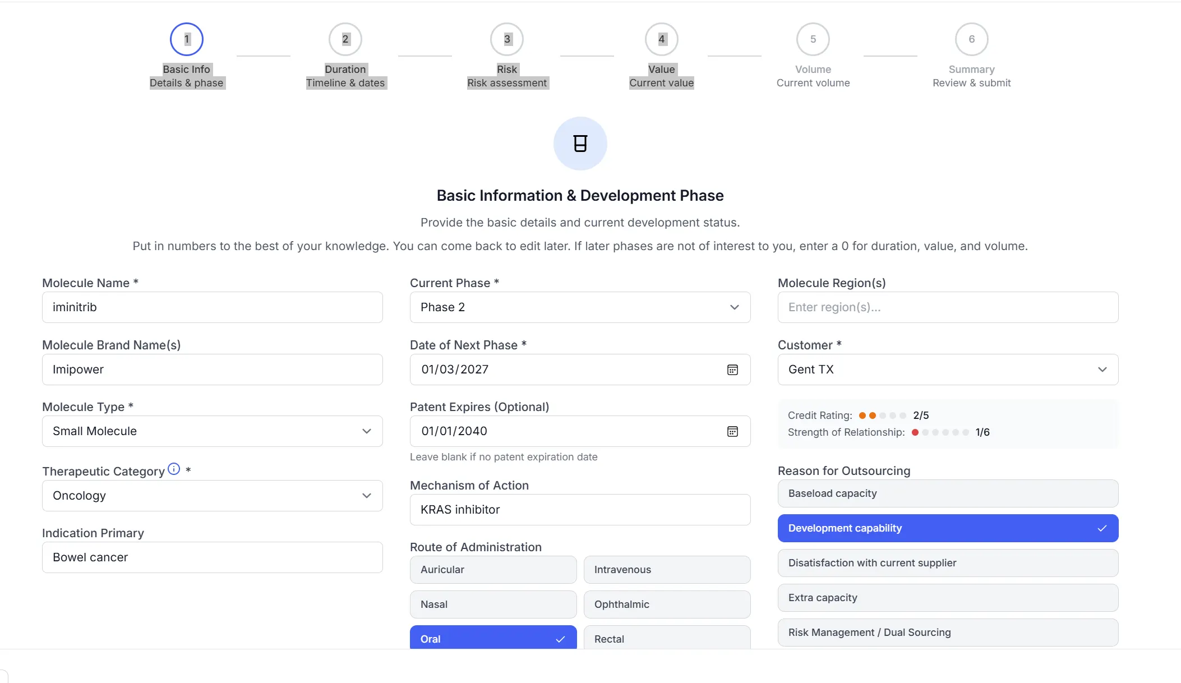Click the Mechanism of Action field
Viewport: 1181px width, 683px height.
(x=580, y=510)
